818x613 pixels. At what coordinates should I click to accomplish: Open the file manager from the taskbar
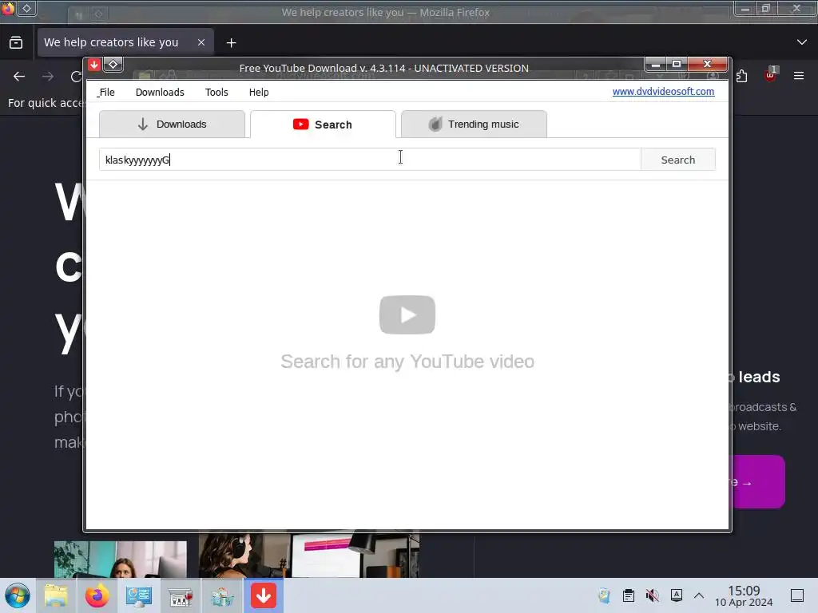pos(56,595)
